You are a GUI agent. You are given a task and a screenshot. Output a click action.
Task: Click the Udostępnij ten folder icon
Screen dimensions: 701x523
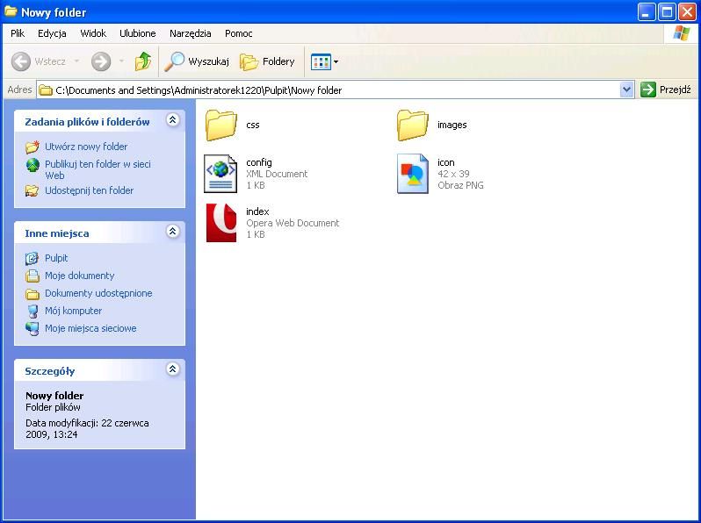[x=32, y=190]
